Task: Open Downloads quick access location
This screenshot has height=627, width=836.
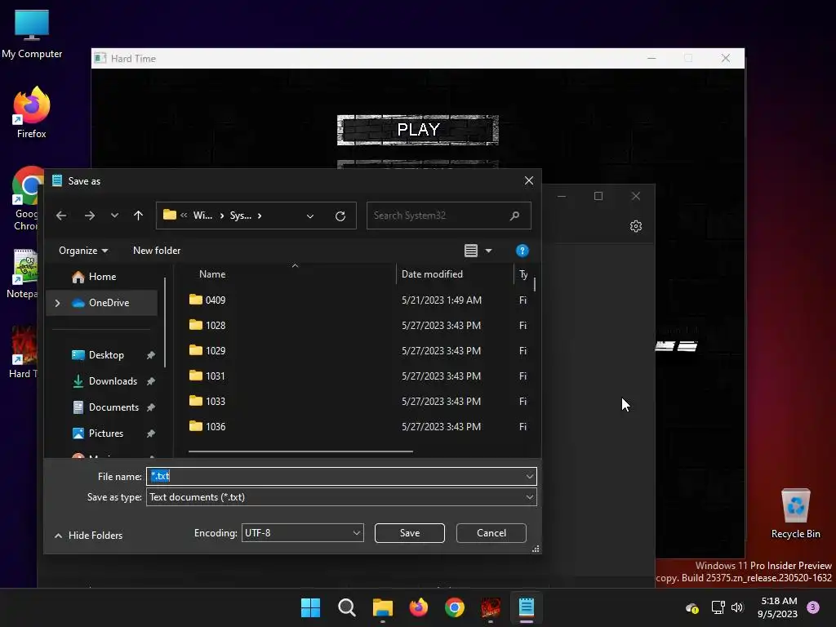Action: point(113,381)
